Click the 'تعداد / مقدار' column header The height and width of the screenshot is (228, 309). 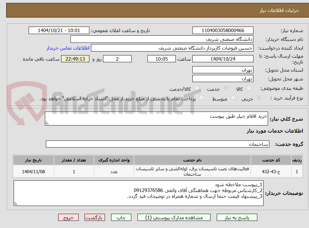[x=74, y=160]
